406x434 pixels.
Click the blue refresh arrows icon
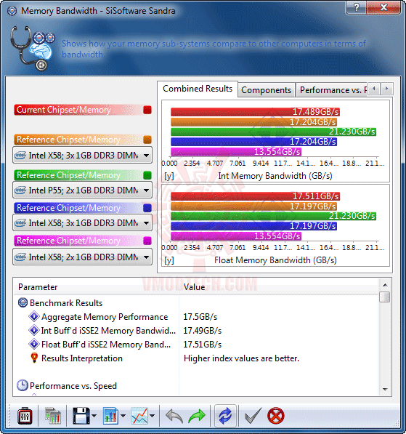[x=225, y=416]
